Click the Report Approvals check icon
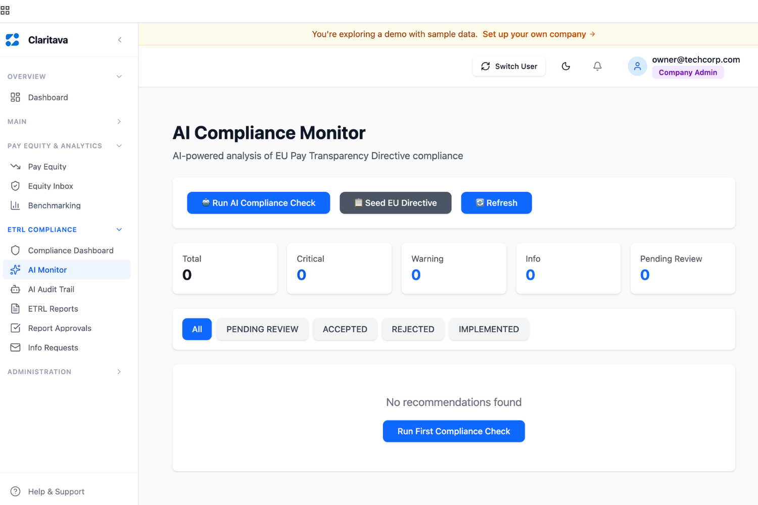Viewport: 758px width, 505px height. click(x=15, y=328)
